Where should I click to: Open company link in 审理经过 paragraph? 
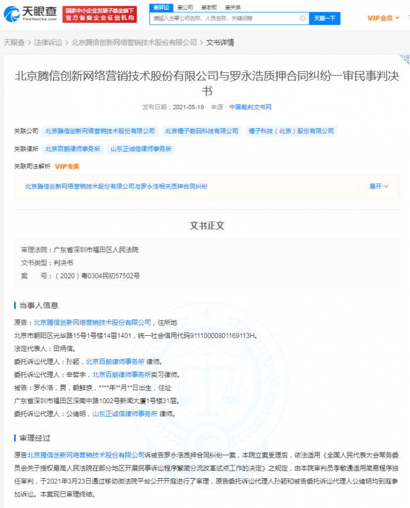86,455
